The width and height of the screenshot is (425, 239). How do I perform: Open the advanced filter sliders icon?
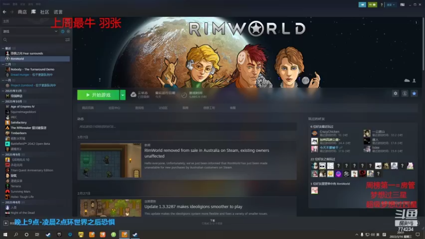(67, 40)
